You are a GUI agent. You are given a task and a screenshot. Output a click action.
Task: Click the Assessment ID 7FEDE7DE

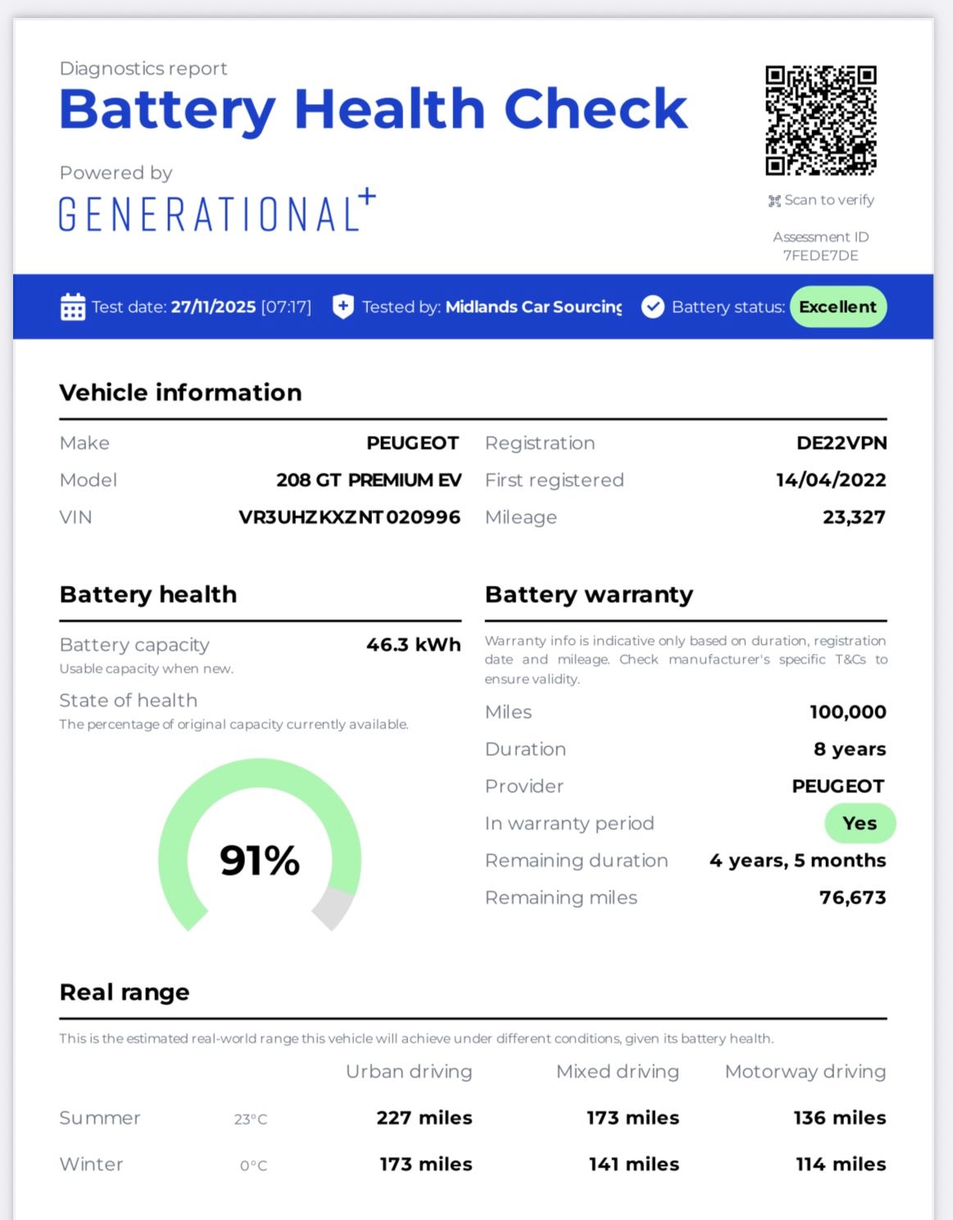tap(820, 255)
